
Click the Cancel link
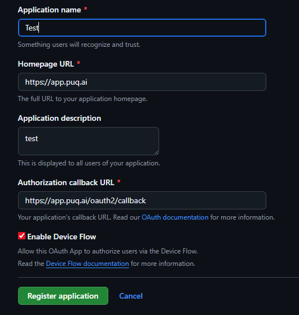pos(131,296)
